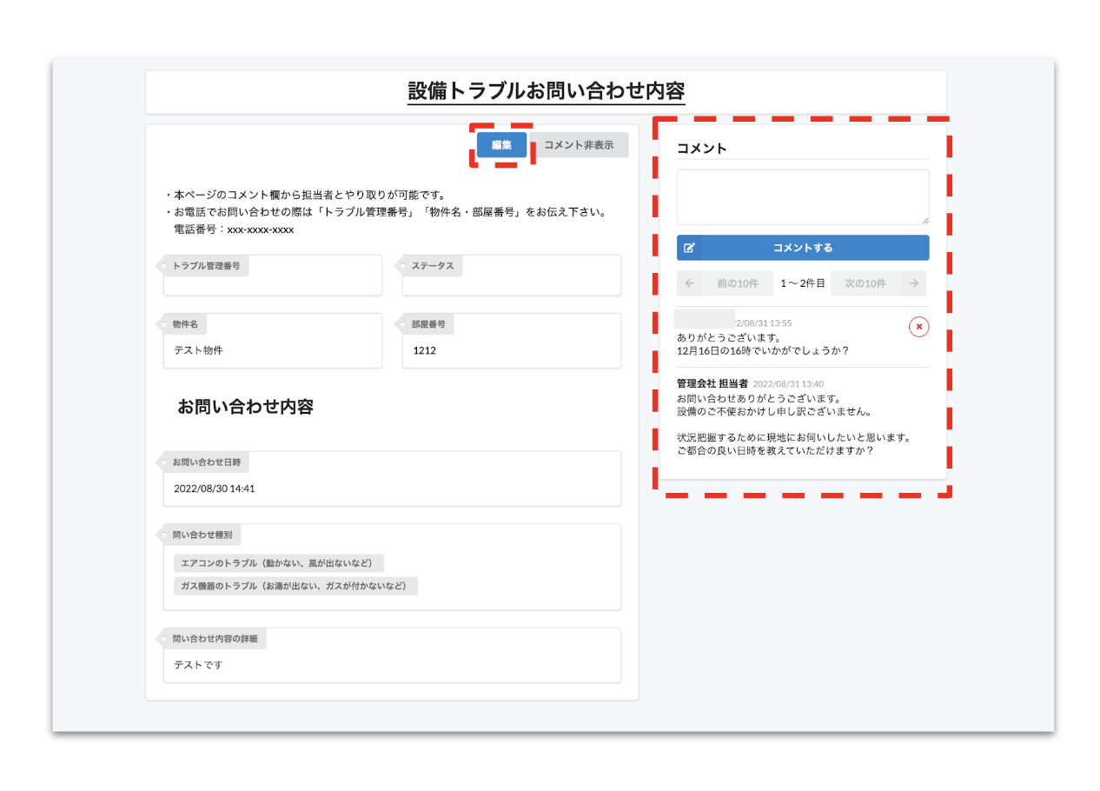Click the 物件名 field containing テスト物件
Screen dimensions: 1100x791
point(273,349)
